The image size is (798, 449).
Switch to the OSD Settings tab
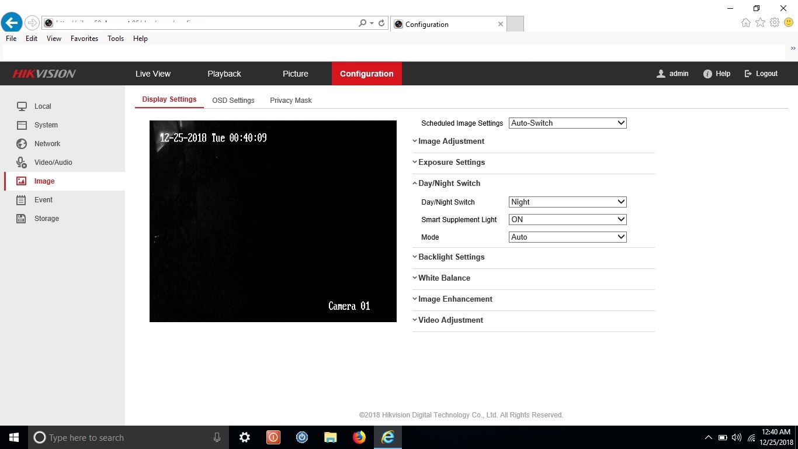[233, 101]
